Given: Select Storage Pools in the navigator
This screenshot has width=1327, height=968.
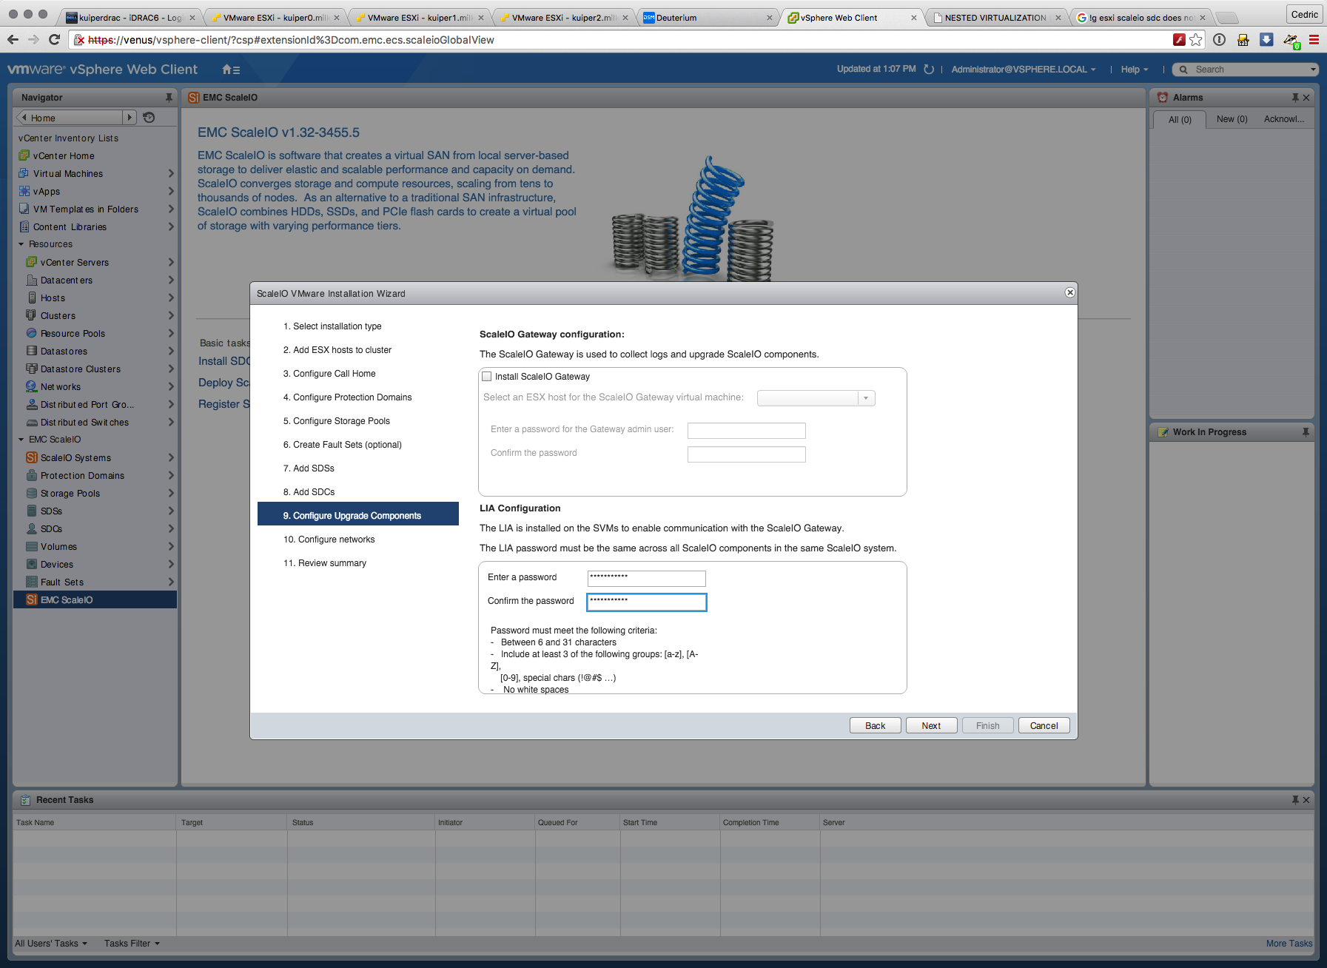Looking at the screenshot, I should pyautogui.click(x=70, y=494).
